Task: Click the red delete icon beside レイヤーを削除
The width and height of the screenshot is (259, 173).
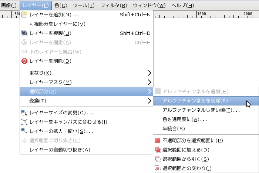Action: pos(24,61)
